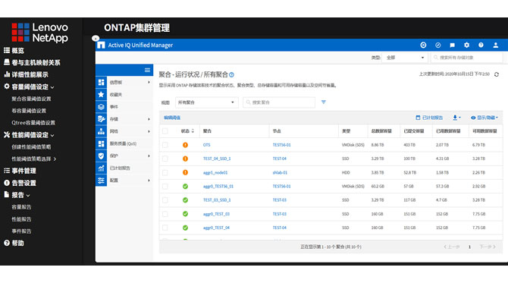Click the TEST56-01 node link for OTS
The image size is (508, 283).
281,145
